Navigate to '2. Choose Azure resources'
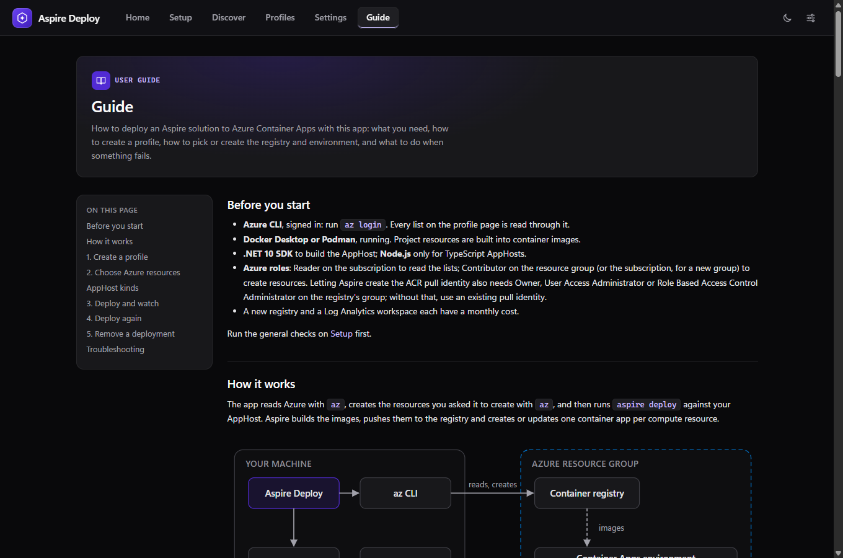This screenshot has height=558, width=843. 133,273
